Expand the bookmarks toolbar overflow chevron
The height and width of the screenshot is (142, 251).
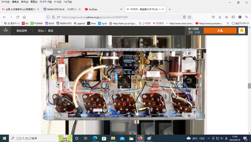click(228, 23)
